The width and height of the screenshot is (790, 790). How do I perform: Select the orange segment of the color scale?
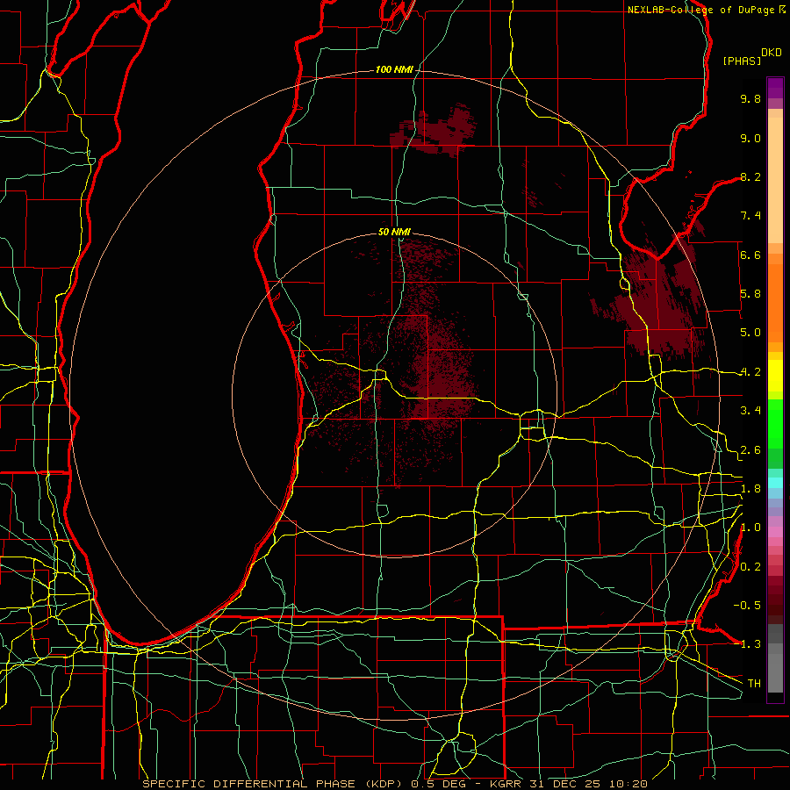click(775, 302)
